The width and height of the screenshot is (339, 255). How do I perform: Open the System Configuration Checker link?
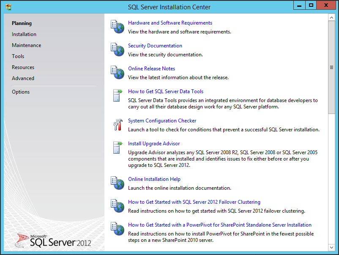[x=162, y=121]
